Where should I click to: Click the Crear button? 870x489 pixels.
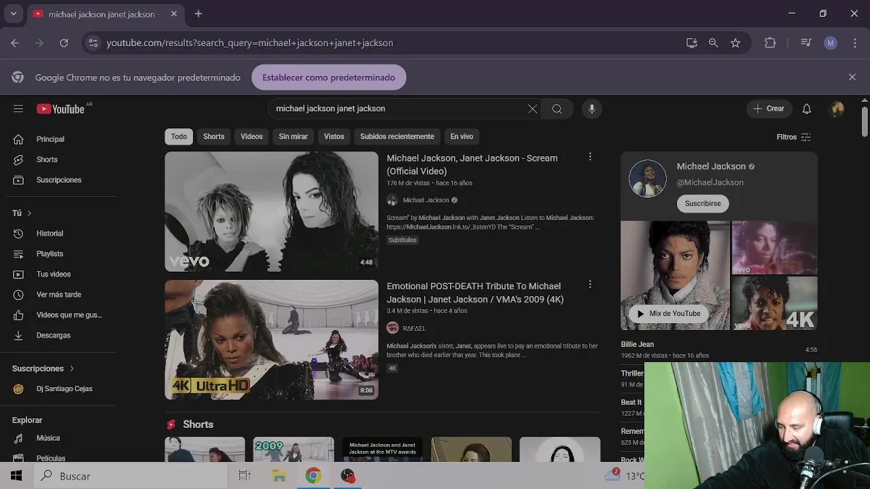click(x=769, y=109)
